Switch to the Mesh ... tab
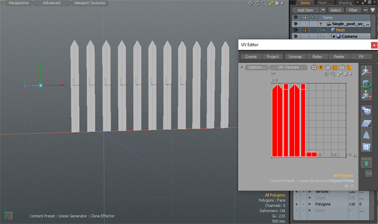This screenshot has width=378, height=224. tap(325, 3)
